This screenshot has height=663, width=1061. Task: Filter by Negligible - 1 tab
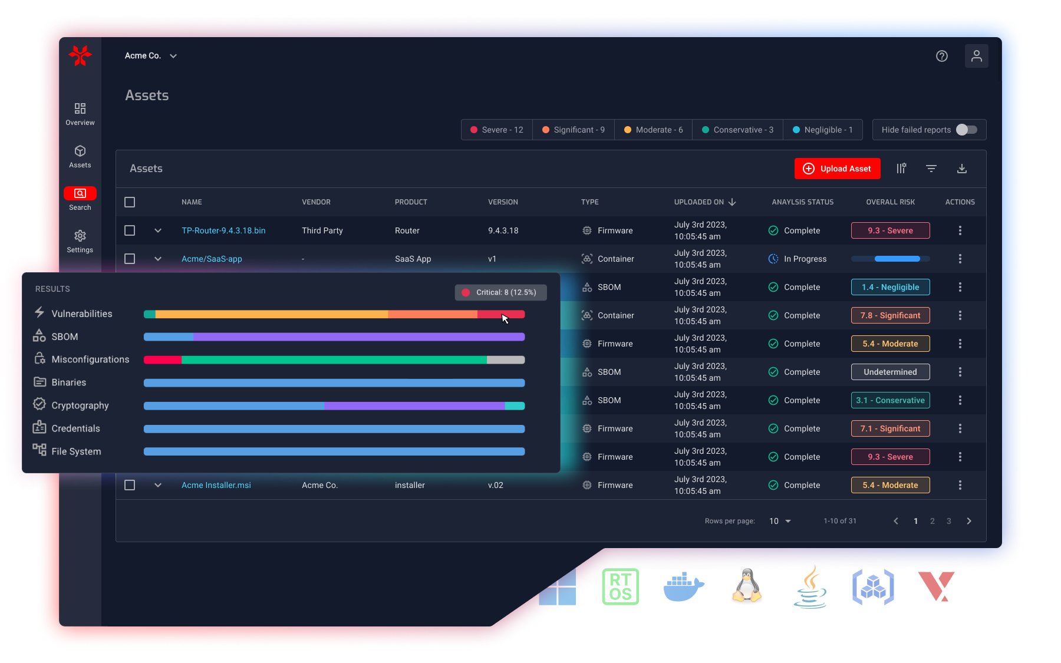click(823, 130)
